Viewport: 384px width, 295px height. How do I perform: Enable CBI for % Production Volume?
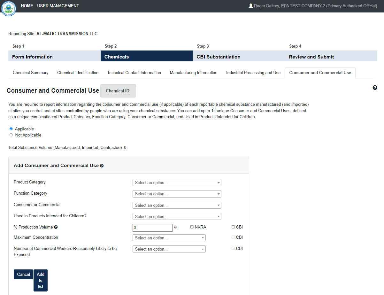pos(233,227)
